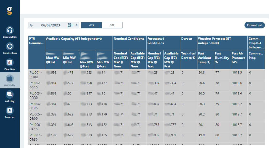This screenshot has width=269, height=148.
Task: Click the 'Forecasted Conditions' group header
Action: 163,43
